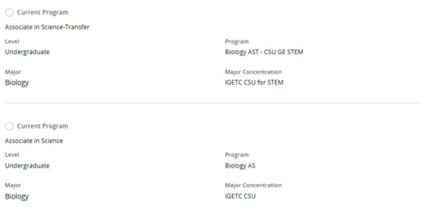422x212 pixels.
Task: Click the second program's 'Current Program' label
Action: pyautogui.click(x=42, y=126)
